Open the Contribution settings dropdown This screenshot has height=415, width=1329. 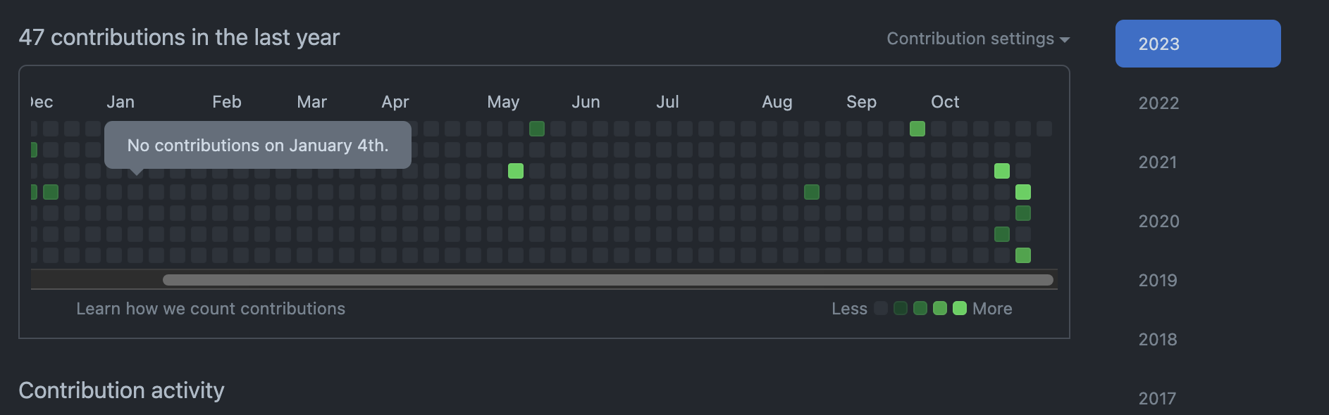(970, 39)
